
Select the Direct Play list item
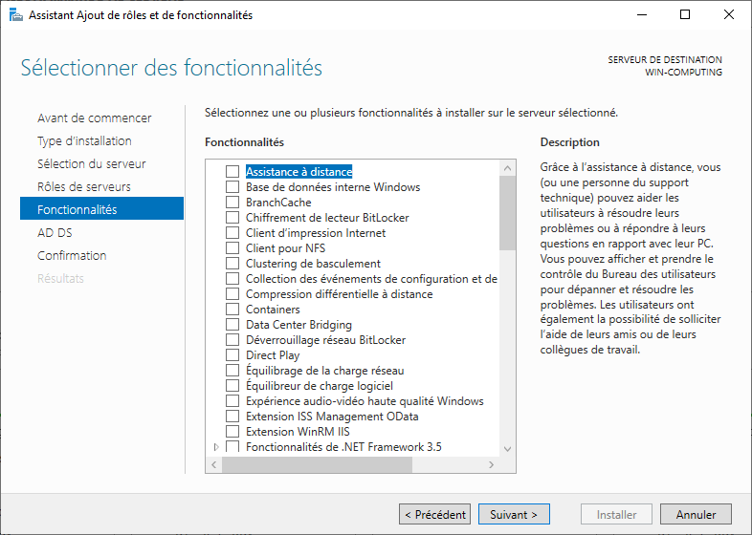coord(273,355)
